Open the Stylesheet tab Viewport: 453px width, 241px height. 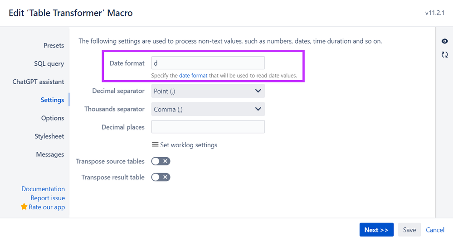pos(49,136)
